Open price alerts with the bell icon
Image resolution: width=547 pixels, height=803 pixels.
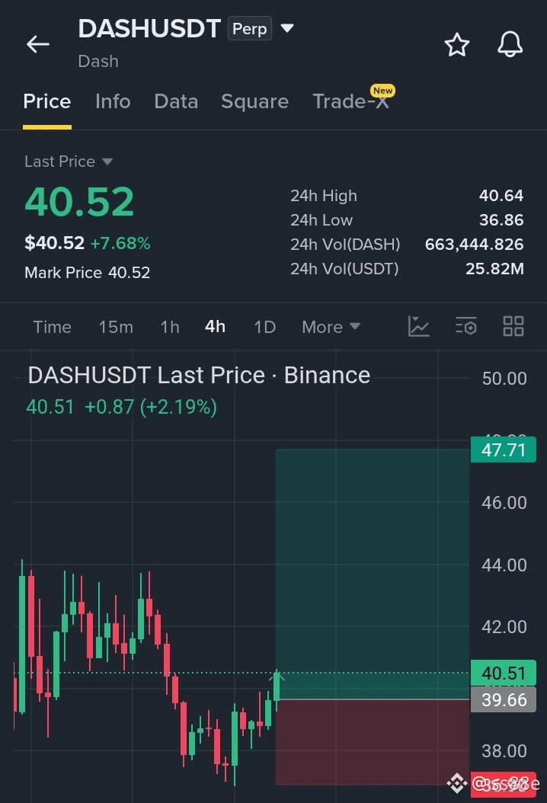tap(510, 44)
